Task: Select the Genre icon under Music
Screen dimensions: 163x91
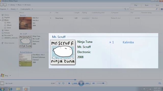Action: [5, 28]
